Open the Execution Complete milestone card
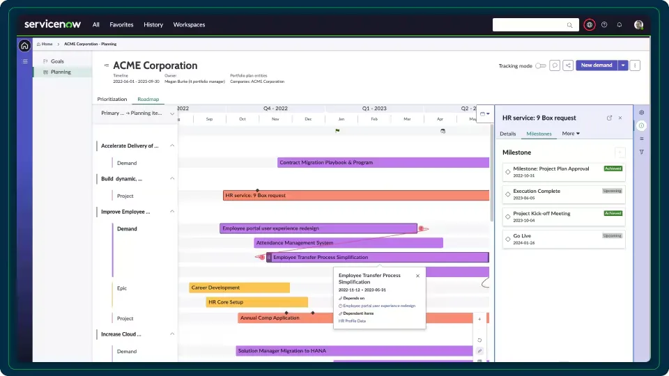669x376 pixels. 564,194
